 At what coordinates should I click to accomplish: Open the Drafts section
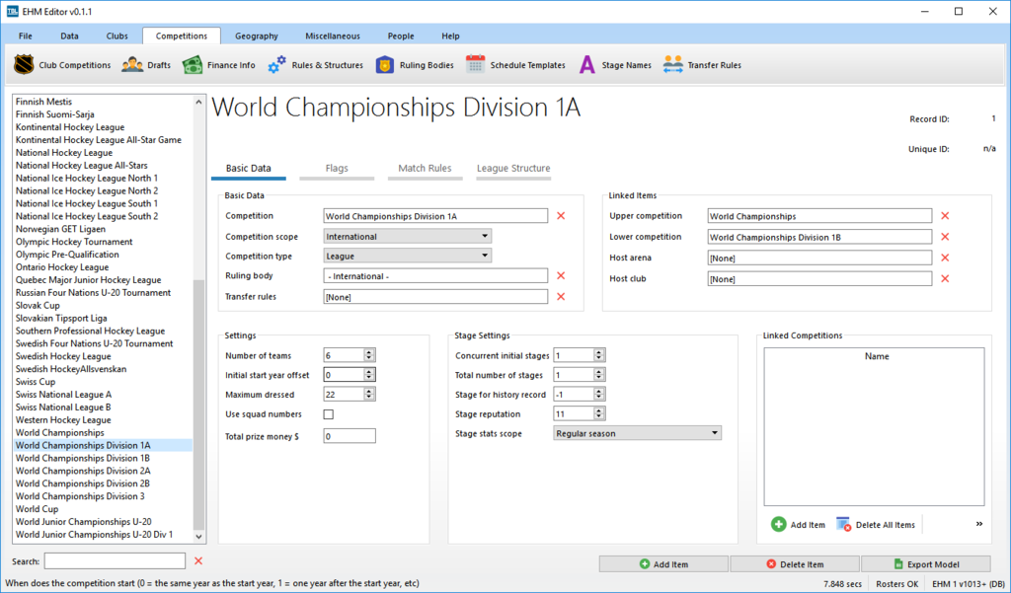pyautogui.click(x=146, y=65)
